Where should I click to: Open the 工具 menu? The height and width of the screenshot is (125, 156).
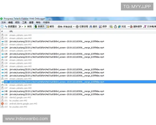[24, 23]
